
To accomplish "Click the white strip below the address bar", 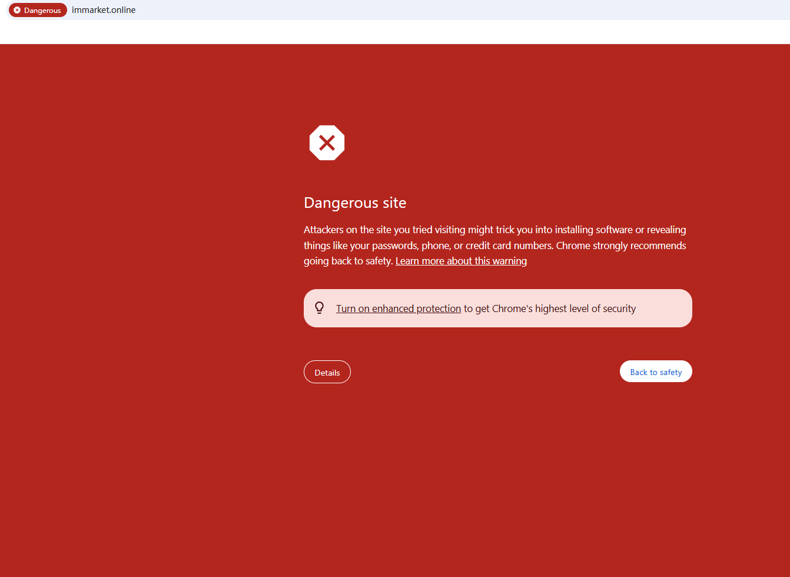I will point(394,32).
